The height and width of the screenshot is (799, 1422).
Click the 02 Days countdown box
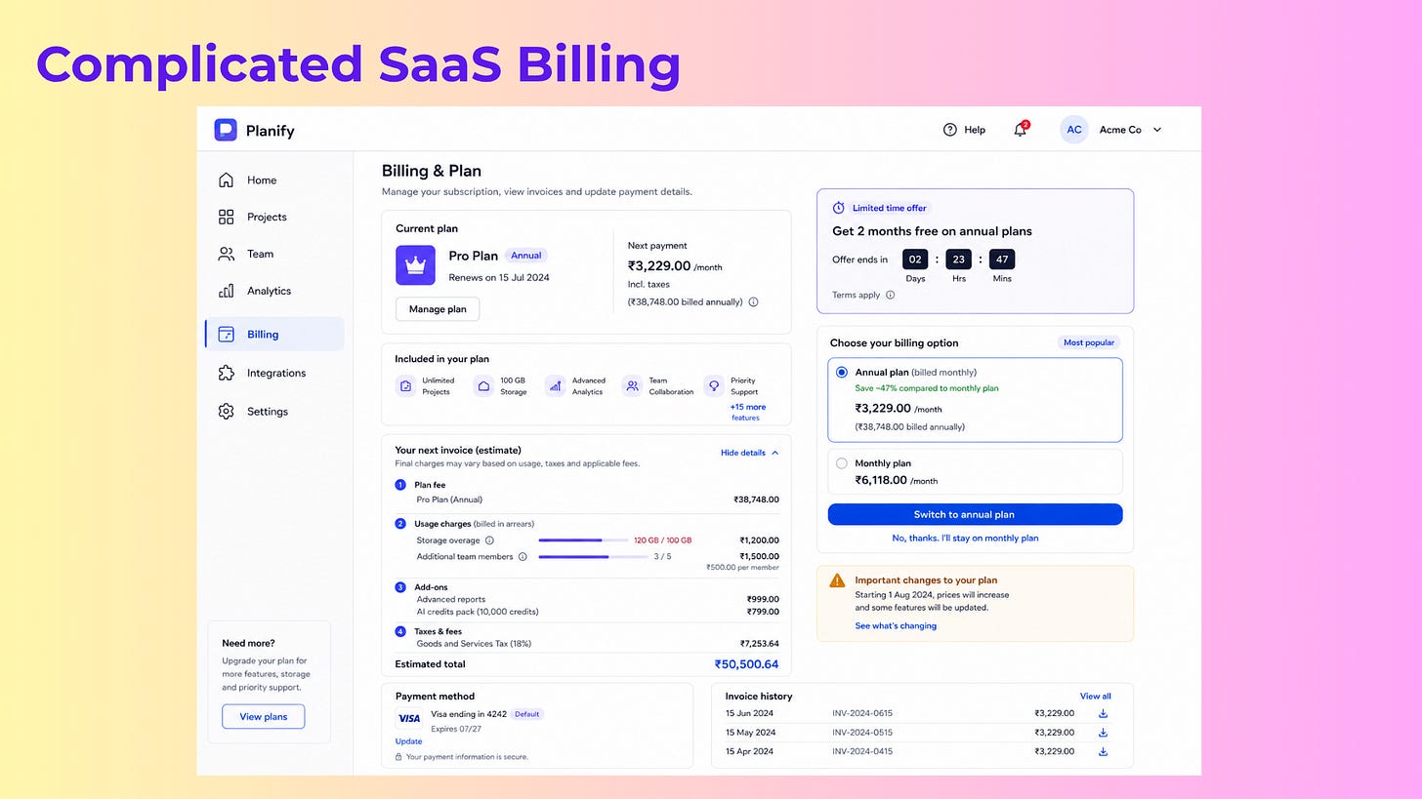tap(914, 260)
